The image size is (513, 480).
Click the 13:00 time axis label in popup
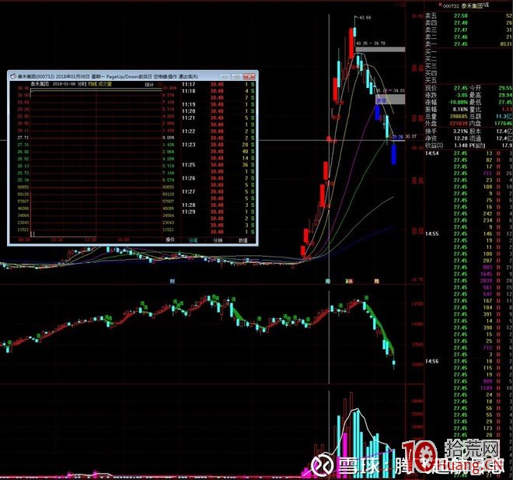click(91, 240)
